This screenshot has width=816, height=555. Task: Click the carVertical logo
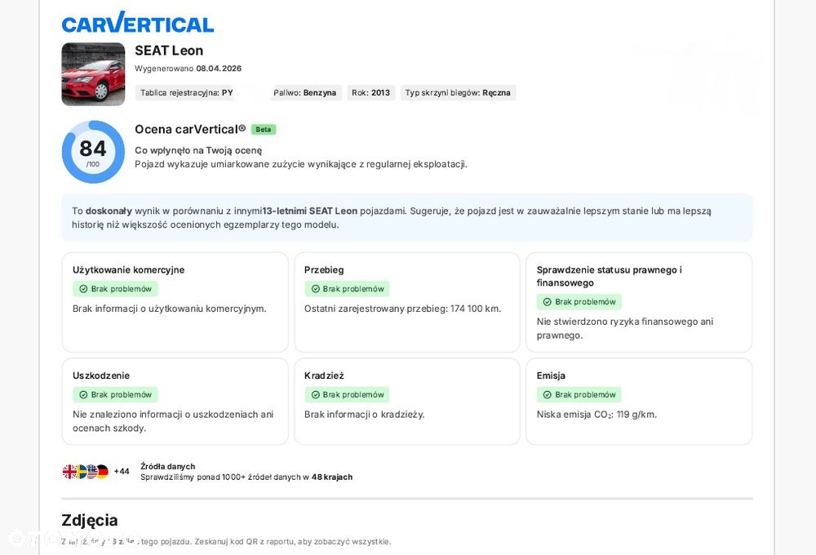pyautogui.click(x=137, y=23)
